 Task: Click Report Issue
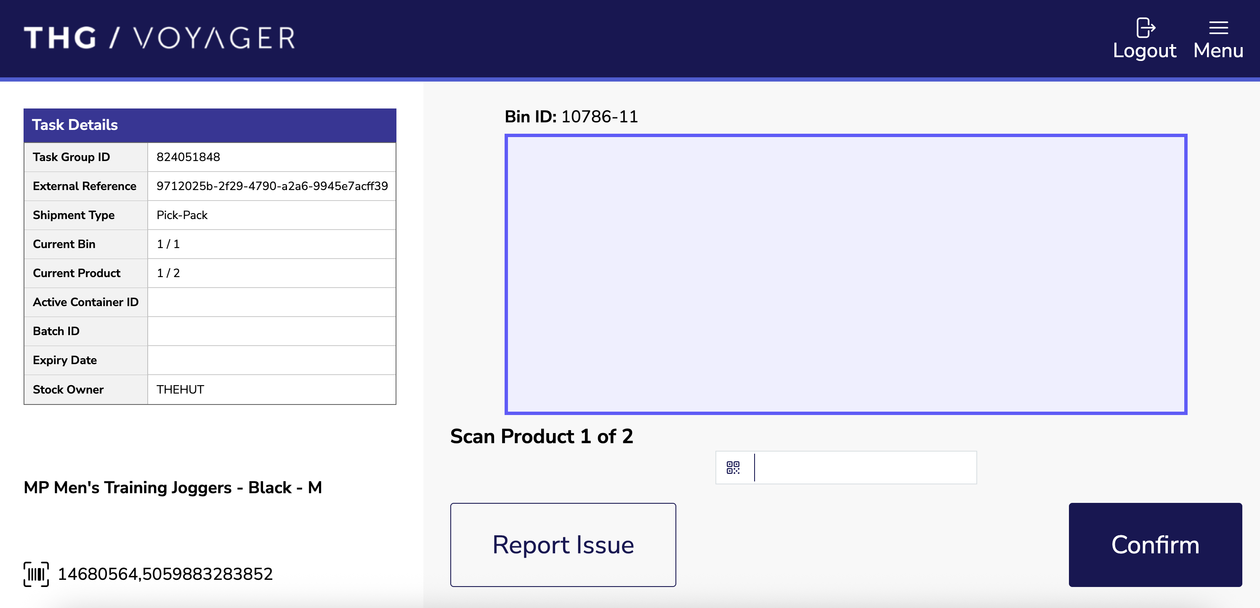click(x=563, y=545)
